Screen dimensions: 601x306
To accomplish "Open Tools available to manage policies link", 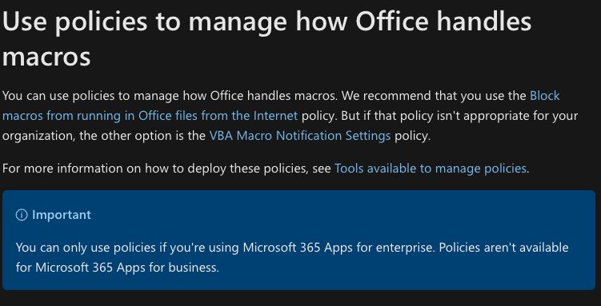I will click(430, 169).
